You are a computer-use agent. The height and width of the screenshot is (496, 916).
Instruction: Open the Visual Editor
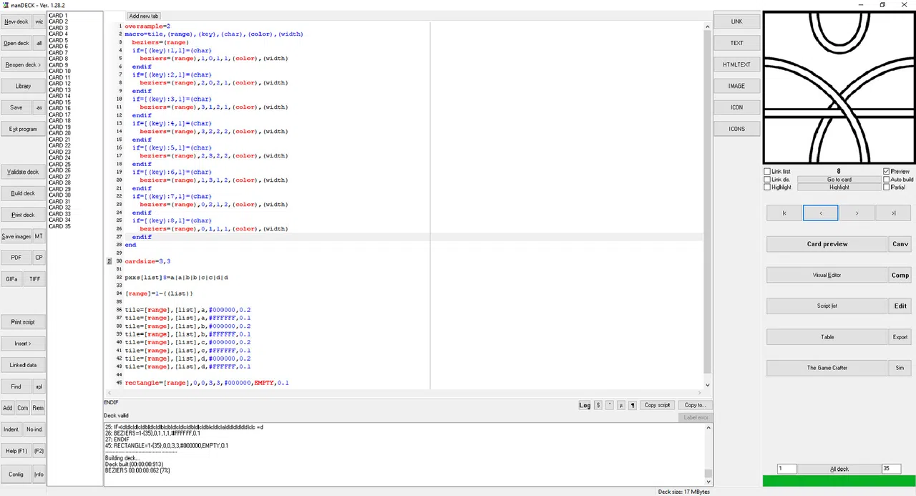[827, 275]
